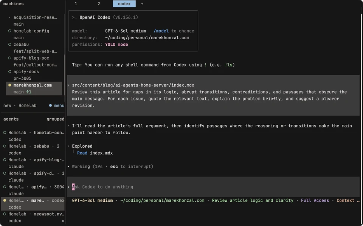Click feat/split-web-a… branch label
Screen dimensions: 363x226
(x=35, y=51)
